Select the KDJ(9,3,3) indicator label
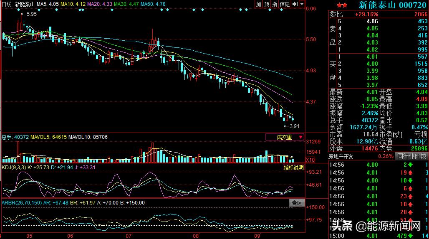The height and width of the screenshot is (239, 429). click(x=14, y=167)
